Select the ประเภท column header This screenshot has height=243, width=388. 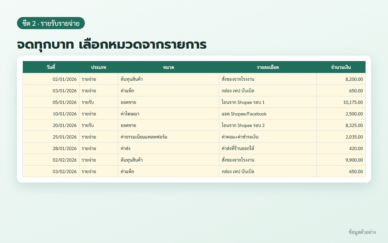coord(99,67)
